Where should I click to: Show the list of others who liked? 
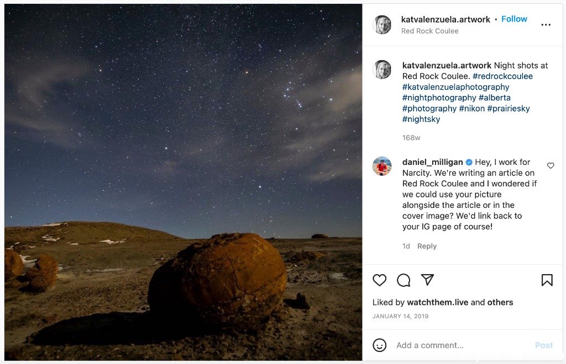tap(500, 302)
